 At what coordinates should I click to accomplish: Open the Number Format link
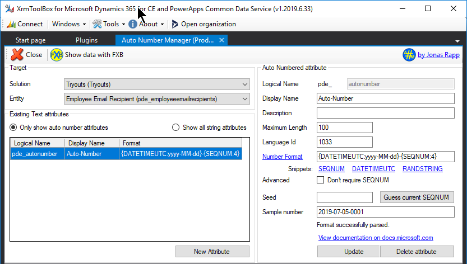click(283, 157)
